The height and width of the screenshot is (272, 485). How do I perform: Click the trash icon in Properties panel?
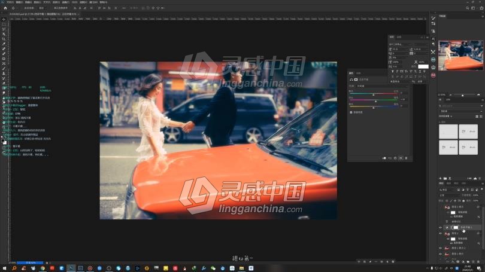[406, 158]
